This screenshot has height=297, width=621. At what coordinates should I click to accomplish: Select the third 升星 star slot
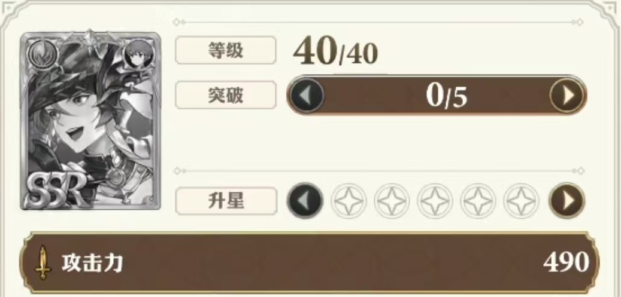tap(435, 201)
